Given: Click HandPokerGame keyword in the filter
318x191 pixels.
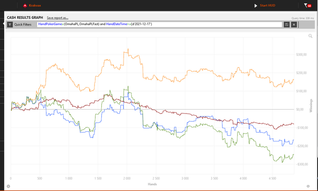Looking at the screenshot, I should tap(50, 24).
